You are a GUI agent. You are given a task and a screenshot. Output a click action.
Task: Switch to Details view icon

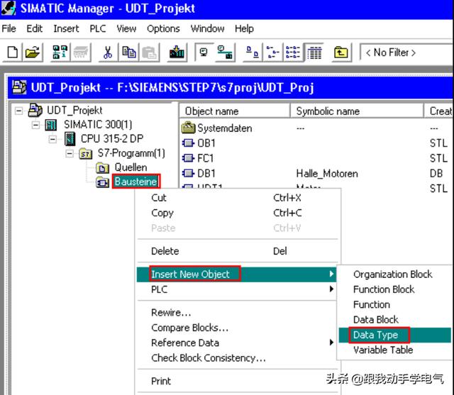314,52
